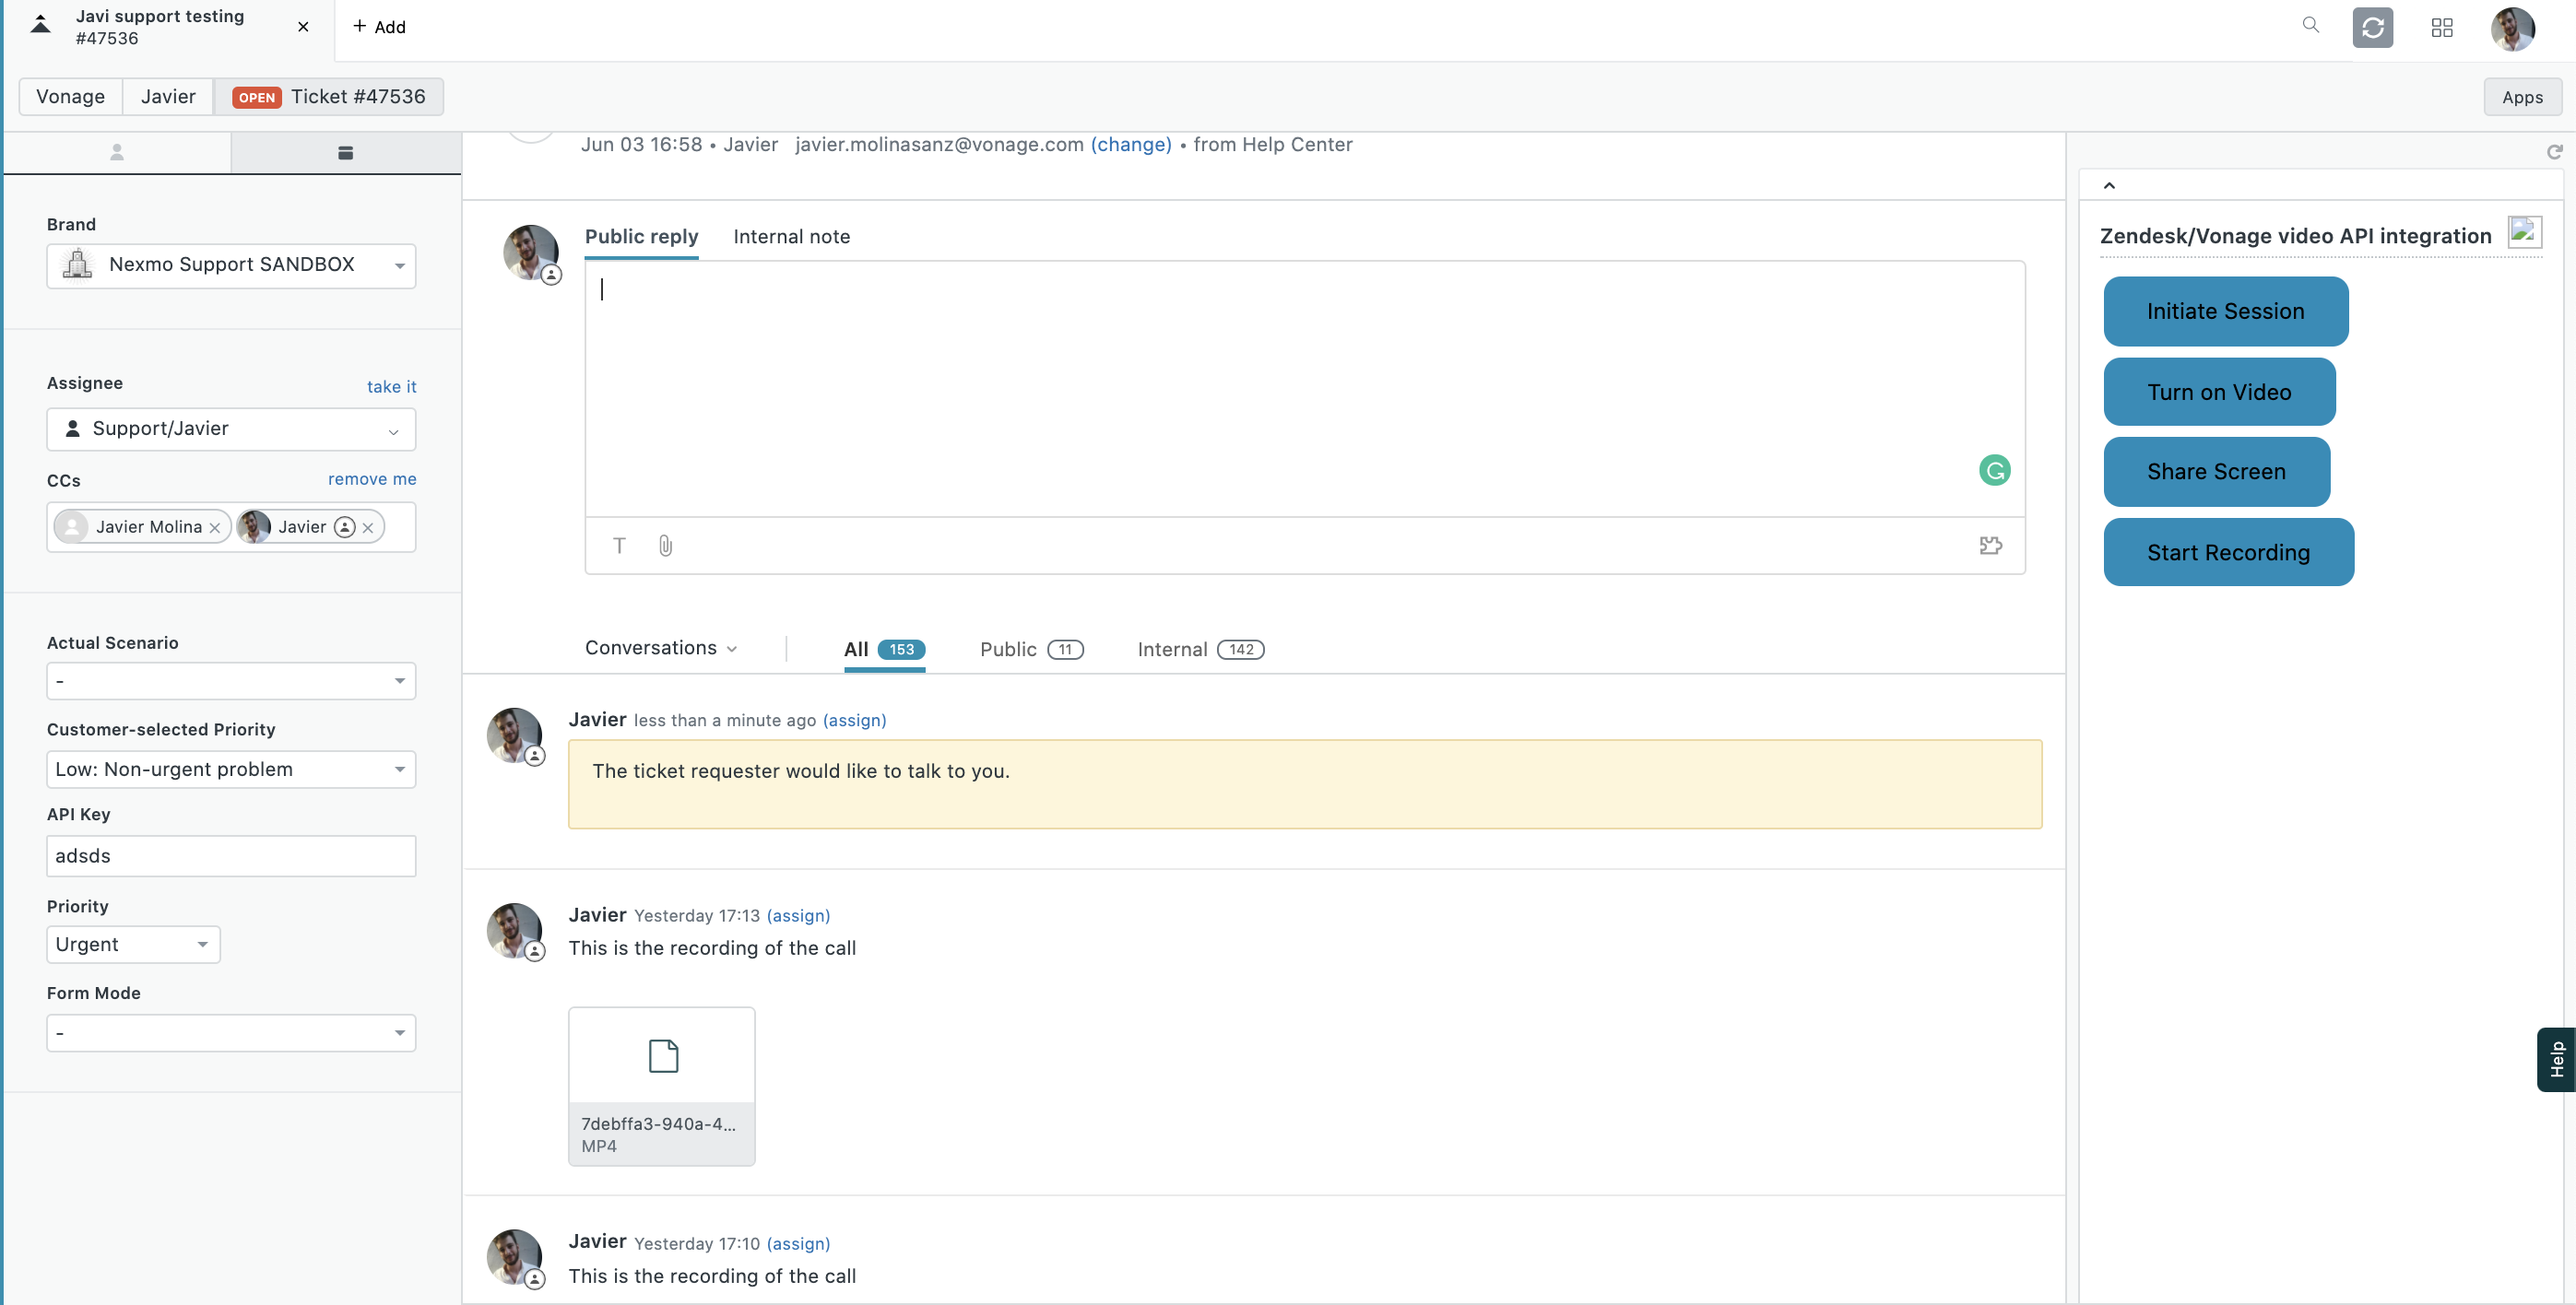This screenshot has width=2576, height=1305.
Task: Open the Priority dropdown showing Urgent
Action: [133, 945]
